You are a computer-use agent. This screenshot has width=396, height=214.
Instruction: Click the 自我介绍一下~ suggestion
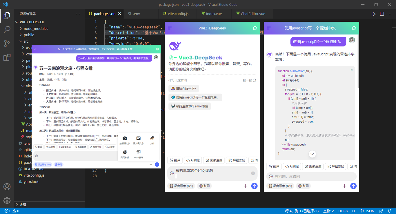184,88
